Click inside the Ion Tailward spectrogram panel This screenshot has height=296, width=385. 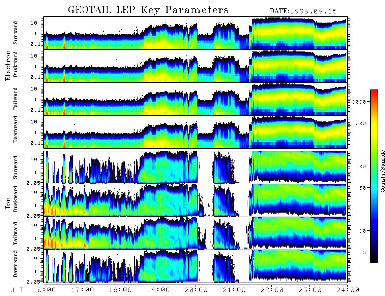[x=195, y=233]
